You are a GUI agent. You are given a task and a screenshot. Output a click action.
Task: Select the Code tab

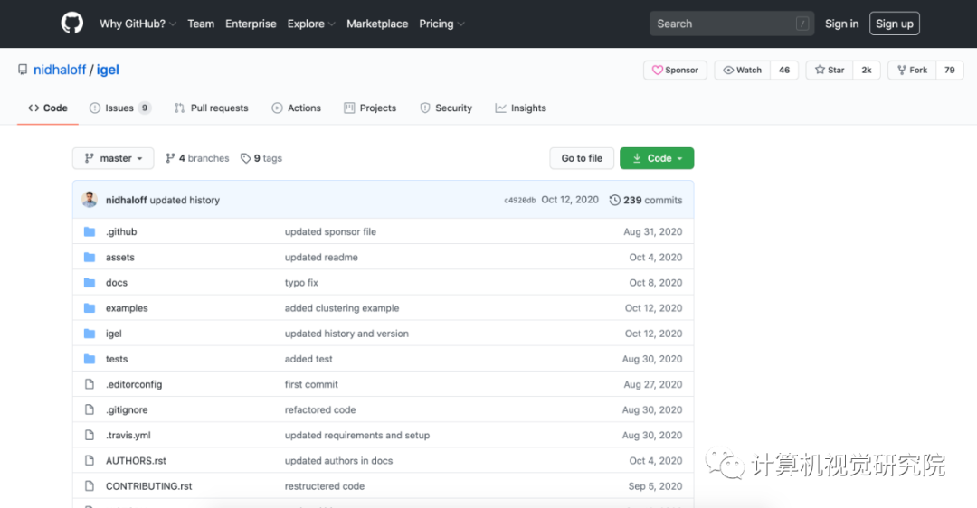48,108
